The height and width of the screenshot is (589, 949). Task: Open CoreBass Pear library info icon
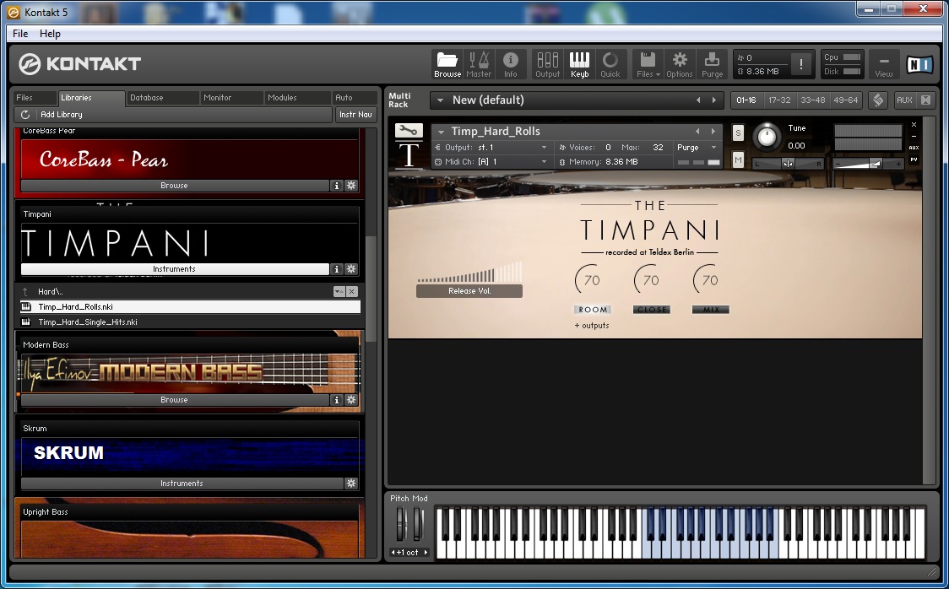pos(337,186)
